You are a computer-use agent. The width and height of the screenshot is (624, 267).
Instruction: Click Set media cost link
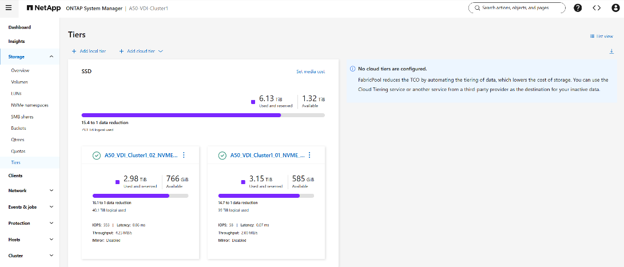(x=311, y=71)
